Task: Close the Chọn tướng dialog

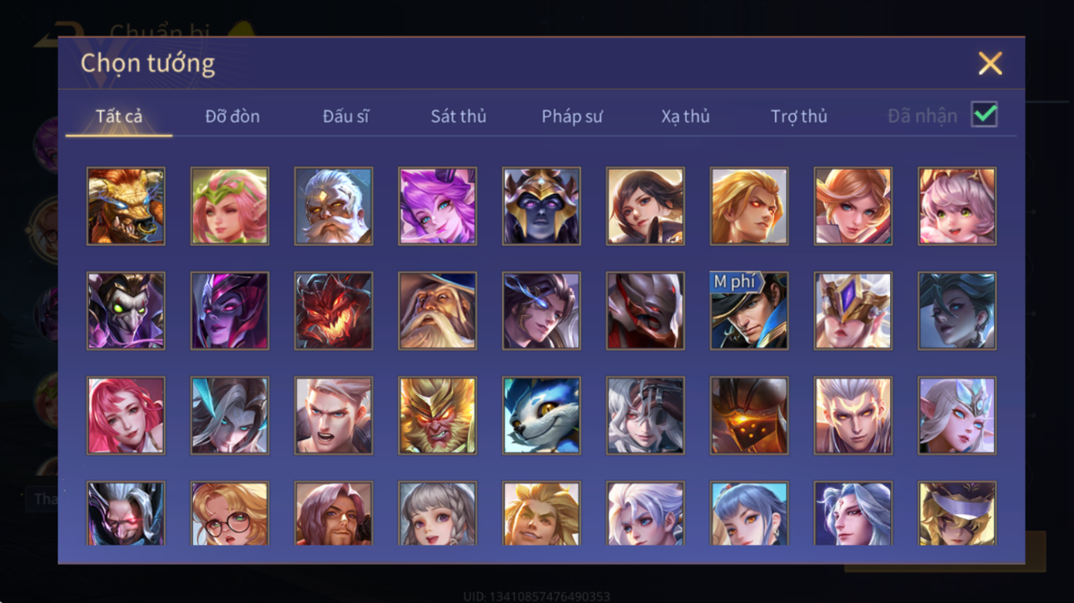Action: pos(990,63)
